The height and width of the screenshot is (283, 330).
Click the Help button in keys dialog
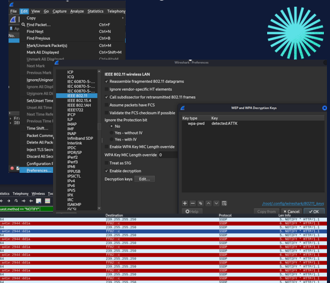coord(192,211)
